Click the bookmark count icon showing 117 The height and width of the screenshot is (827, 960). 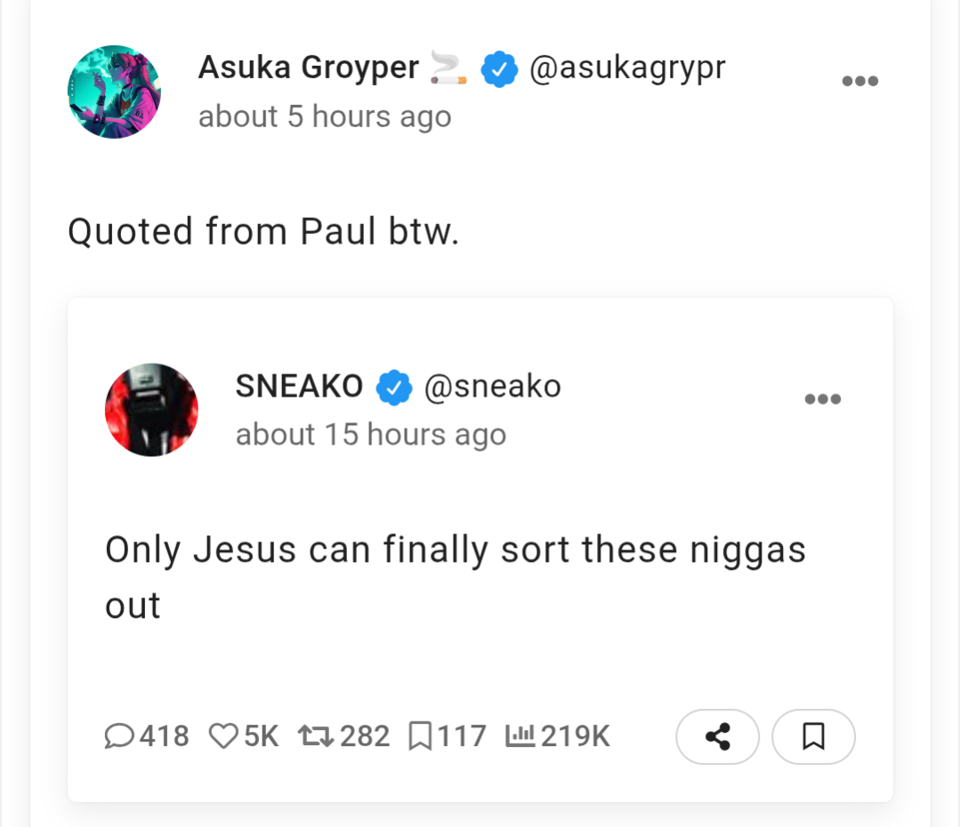pos(420,735)
